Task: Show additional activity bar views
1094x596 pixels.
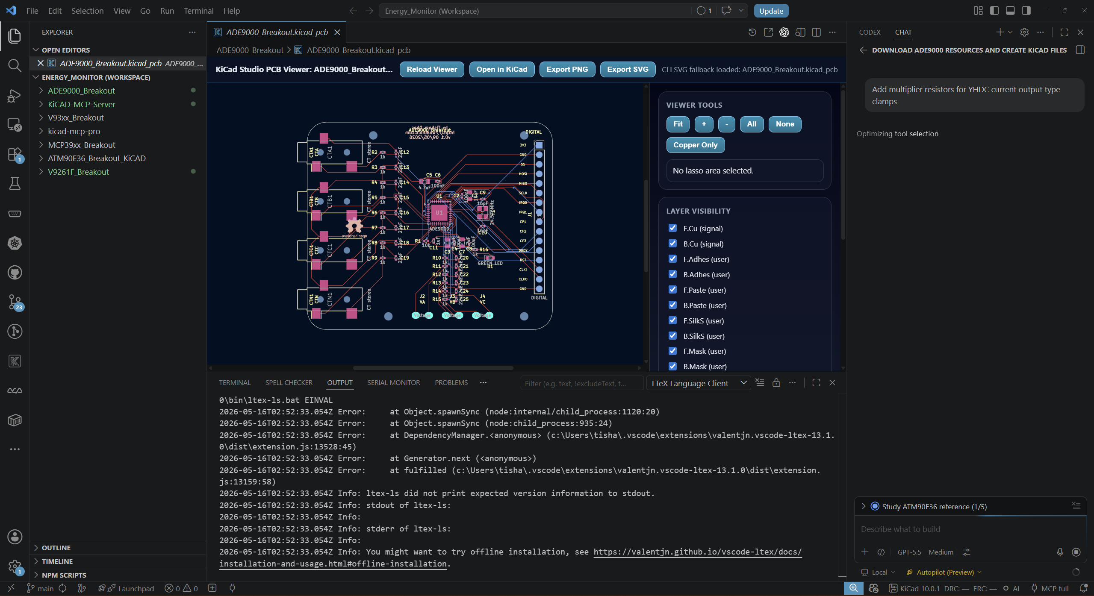Action: tap(15, 449)
